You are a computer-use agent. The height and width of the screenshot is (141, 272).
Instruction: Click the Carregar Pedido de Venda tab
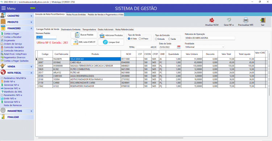48,29
